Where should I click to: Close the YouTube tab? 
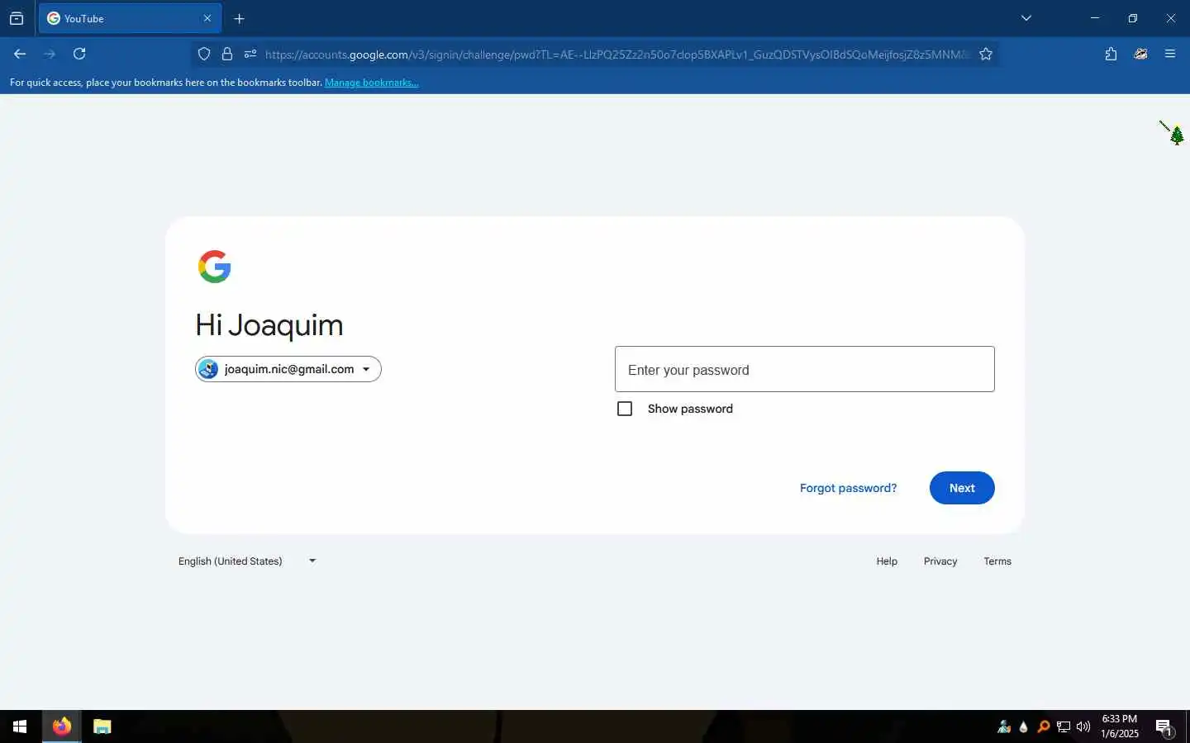pyautogui.click(x=207, y=18)
